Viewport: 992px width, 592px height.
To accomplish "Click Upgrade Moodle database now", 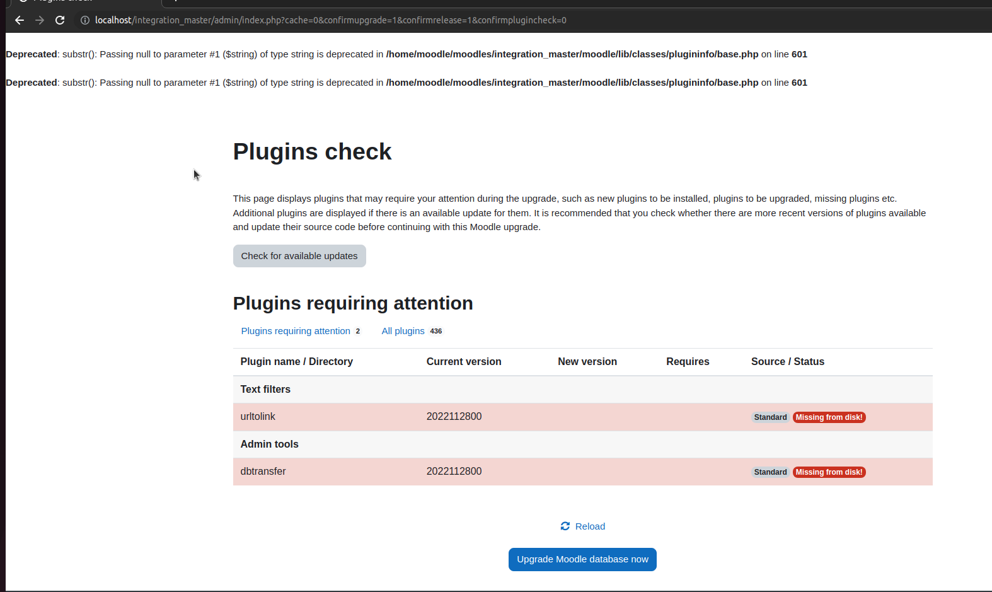I will pos(582,559).
